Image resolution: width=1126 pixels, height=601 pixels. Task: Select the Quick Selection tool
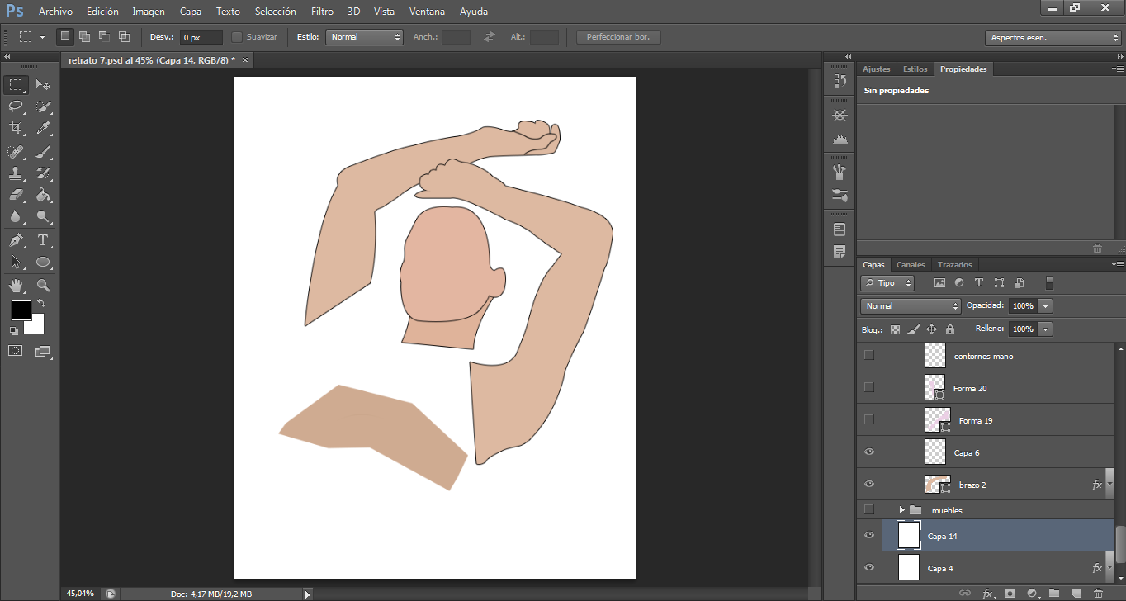[44, 106]
